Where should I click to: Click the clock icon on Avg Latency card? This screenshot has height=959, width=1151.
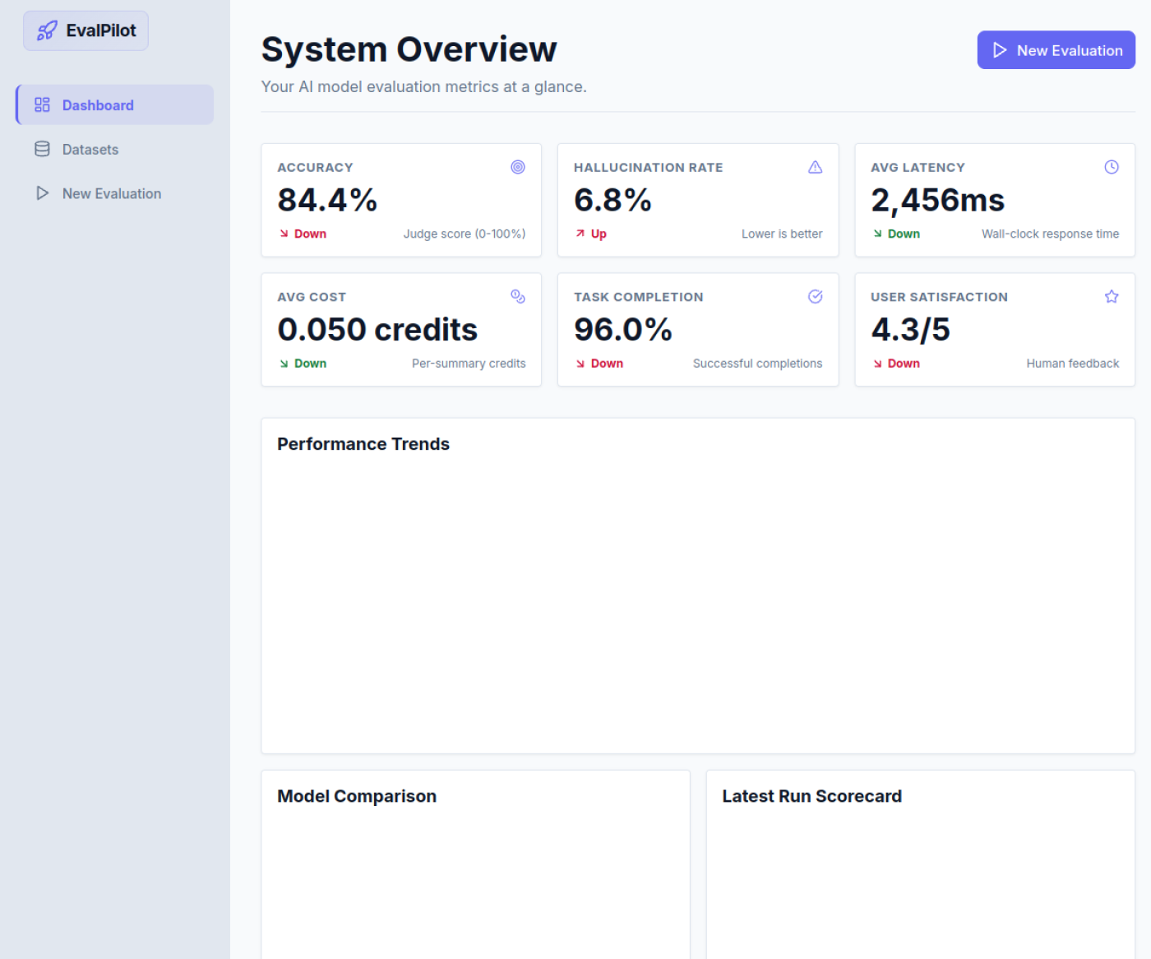pos(1112,167)
